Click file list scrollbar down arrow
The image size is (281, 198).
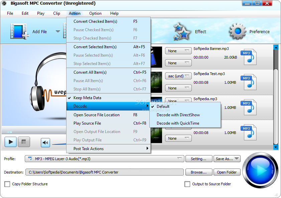coord(276,147)
